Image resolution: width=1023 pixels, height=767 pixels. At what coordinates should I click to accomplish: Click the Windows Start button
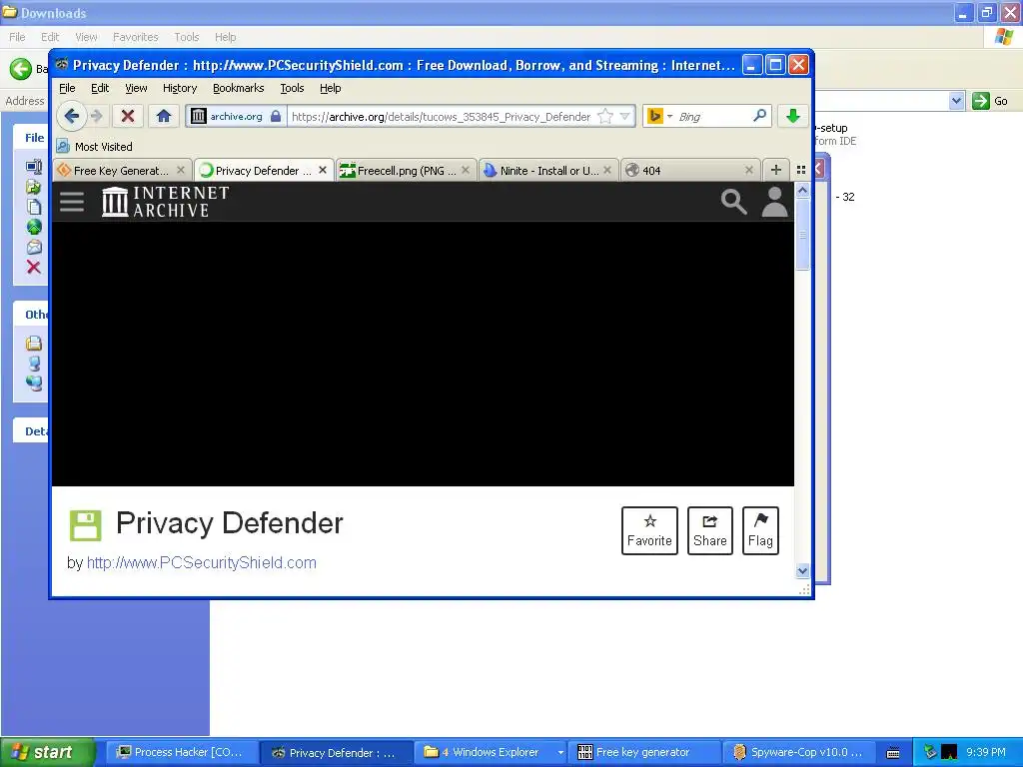[47, 752]
